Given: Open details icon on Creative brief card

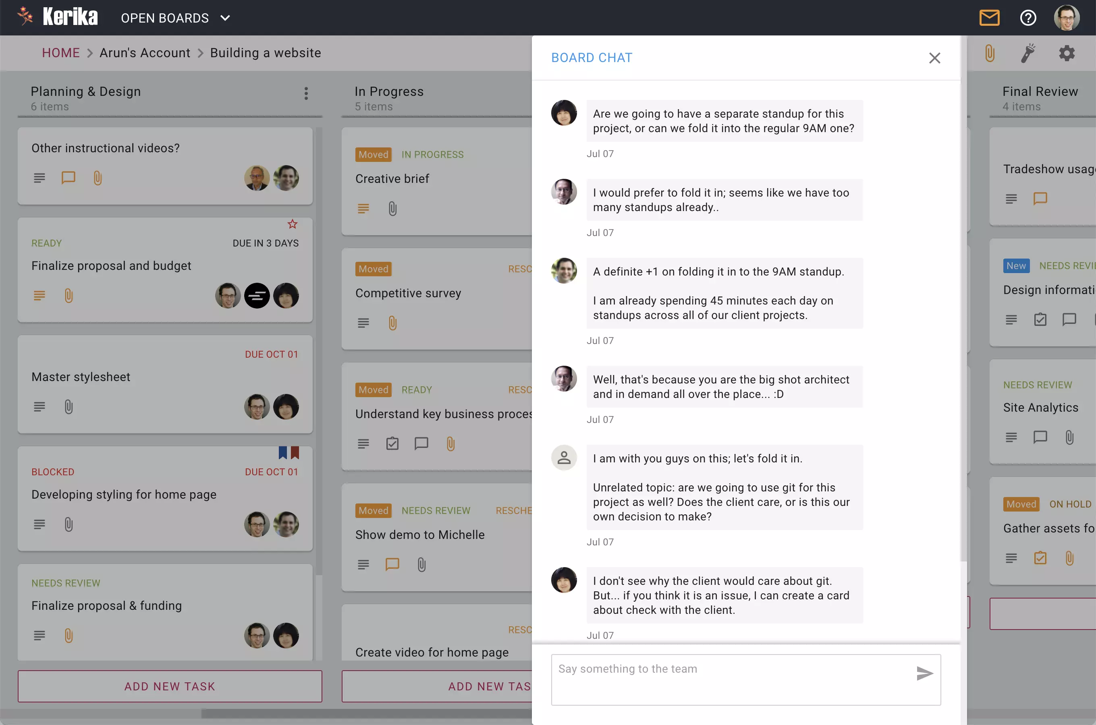Looking at the screenshot, I should pos(363,209).
